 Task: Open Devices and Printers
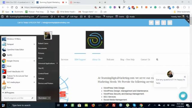46,83
